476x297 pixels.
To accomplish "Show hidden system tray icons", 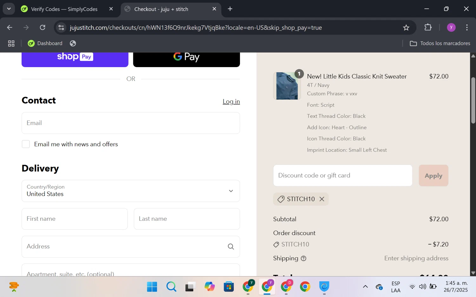I will 365,287.
